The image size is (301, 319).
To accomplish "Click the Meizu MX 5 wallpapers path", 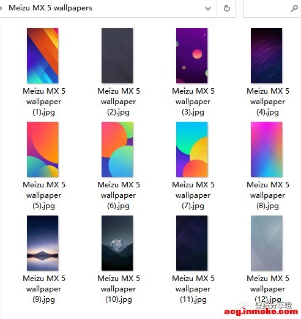I will (50, 8).
